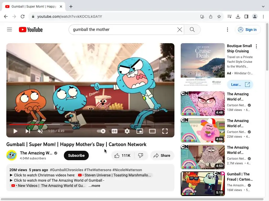269x201 pixels.
Task: Click the browser back arrow
Action: 6,16
